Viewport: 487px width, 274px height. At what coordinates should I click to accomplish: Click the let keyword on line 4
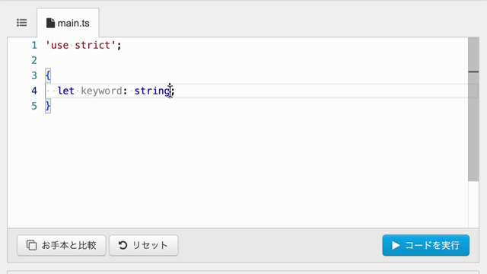point(66,91)
